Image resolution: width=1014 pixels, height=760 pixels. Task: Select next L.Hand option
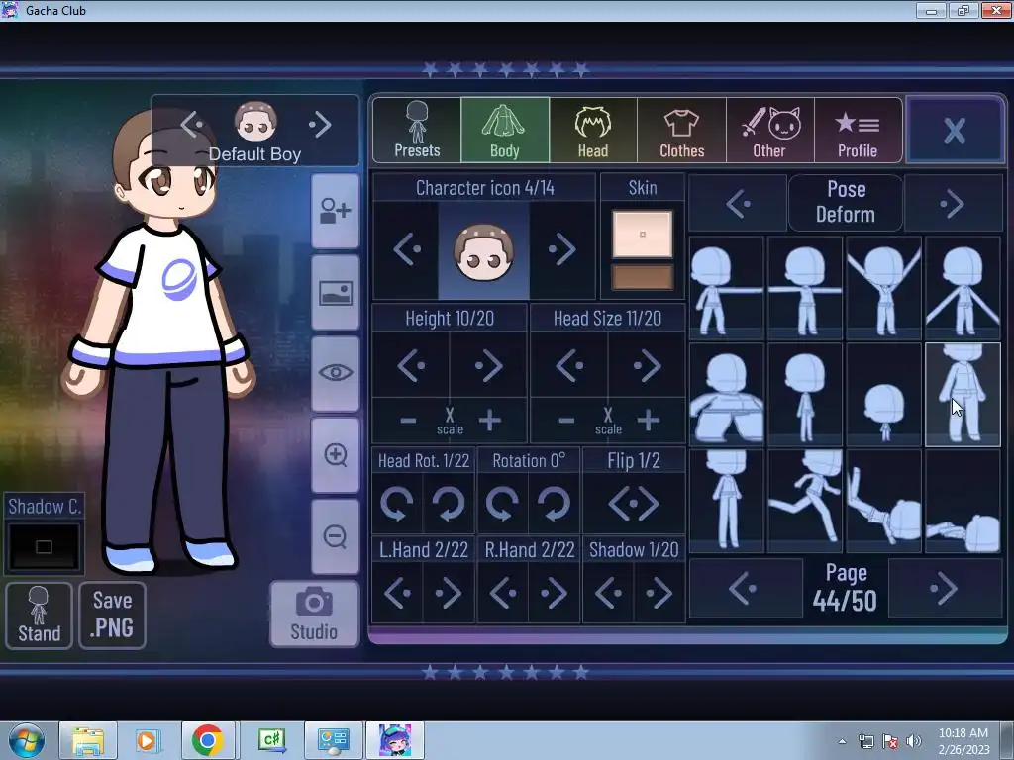click(449, 594)
